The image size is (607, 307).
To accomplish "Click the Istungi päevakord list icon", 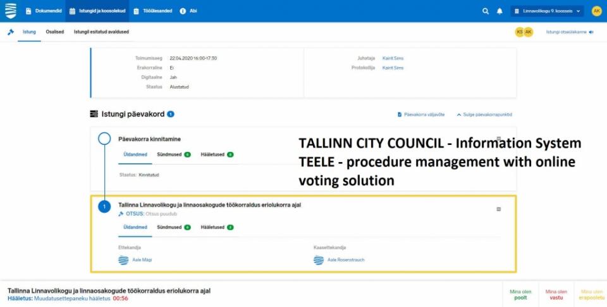I will pyautogui.click(x=94, y=114).
